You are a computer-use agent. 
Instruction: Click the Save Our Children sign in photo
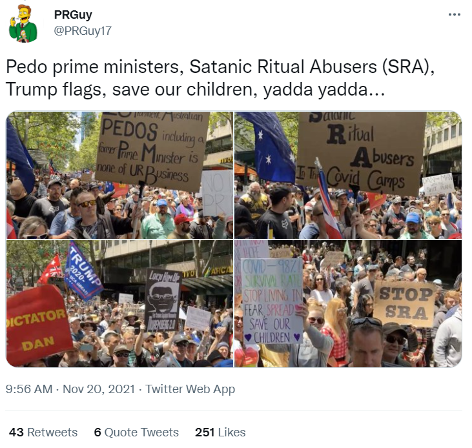coord(272,301)
